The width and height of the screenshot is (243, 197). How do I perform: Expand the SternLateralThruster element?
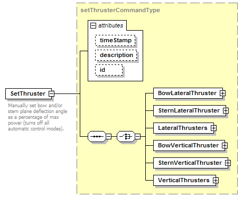[226, 110]
